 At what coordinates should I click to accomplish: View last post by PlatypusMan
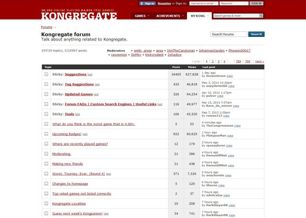(x=230, y=136)
